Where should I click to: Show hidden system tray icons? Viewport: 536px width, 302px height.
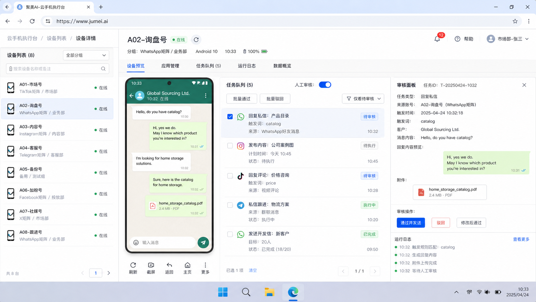[456, 292]
